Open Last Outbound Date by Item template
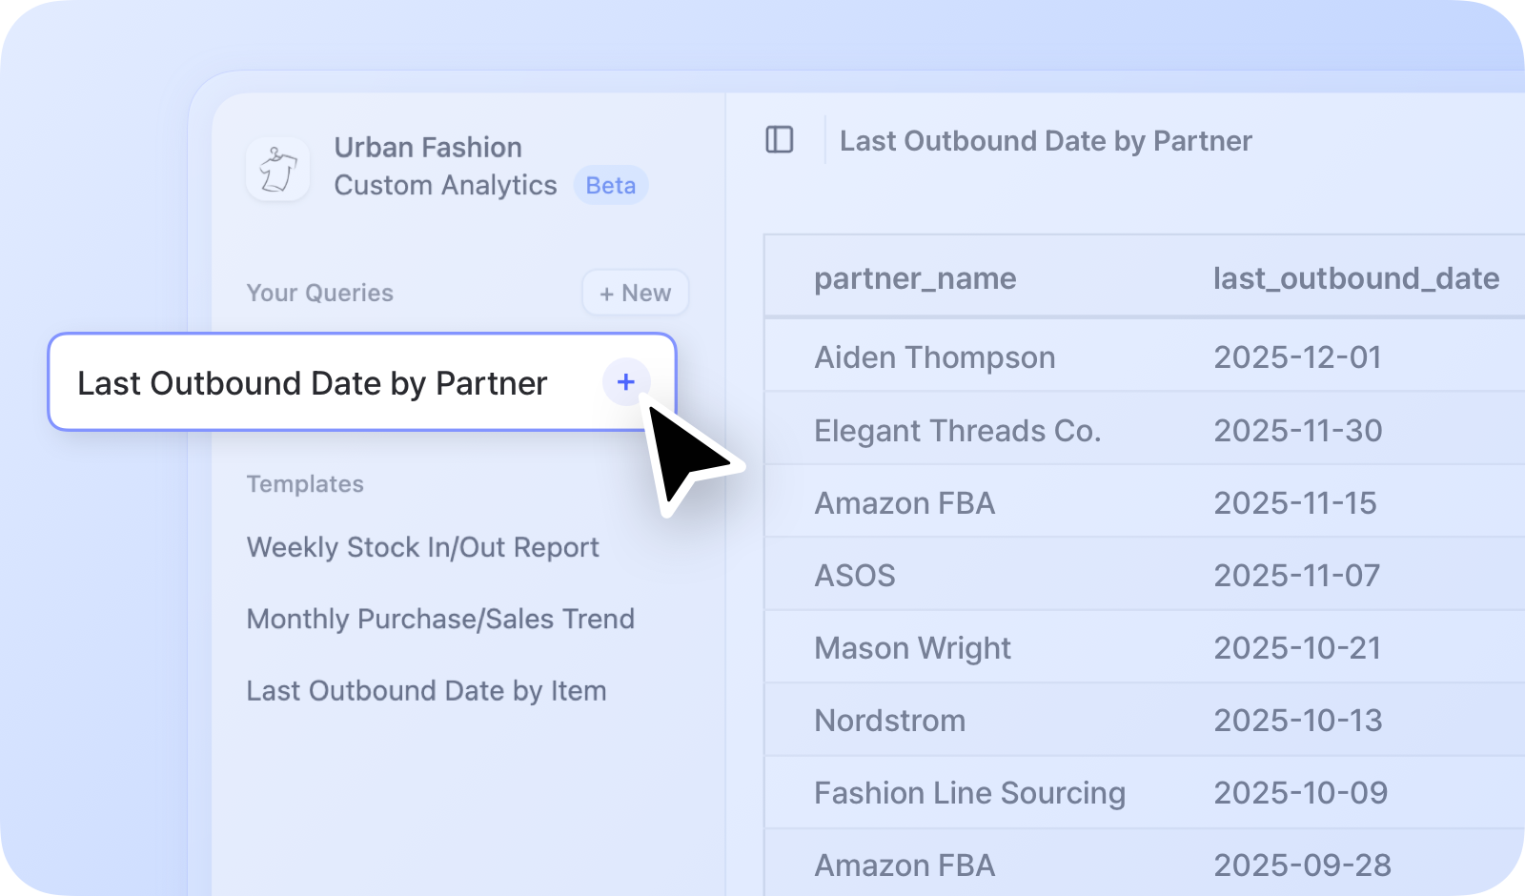1525x896 pixels. pos(426,690)
